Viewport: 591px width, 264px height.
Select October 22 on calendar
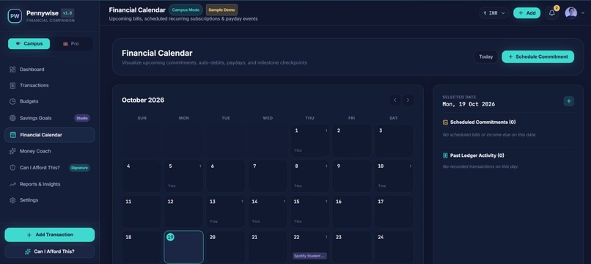tap(310, 247)
